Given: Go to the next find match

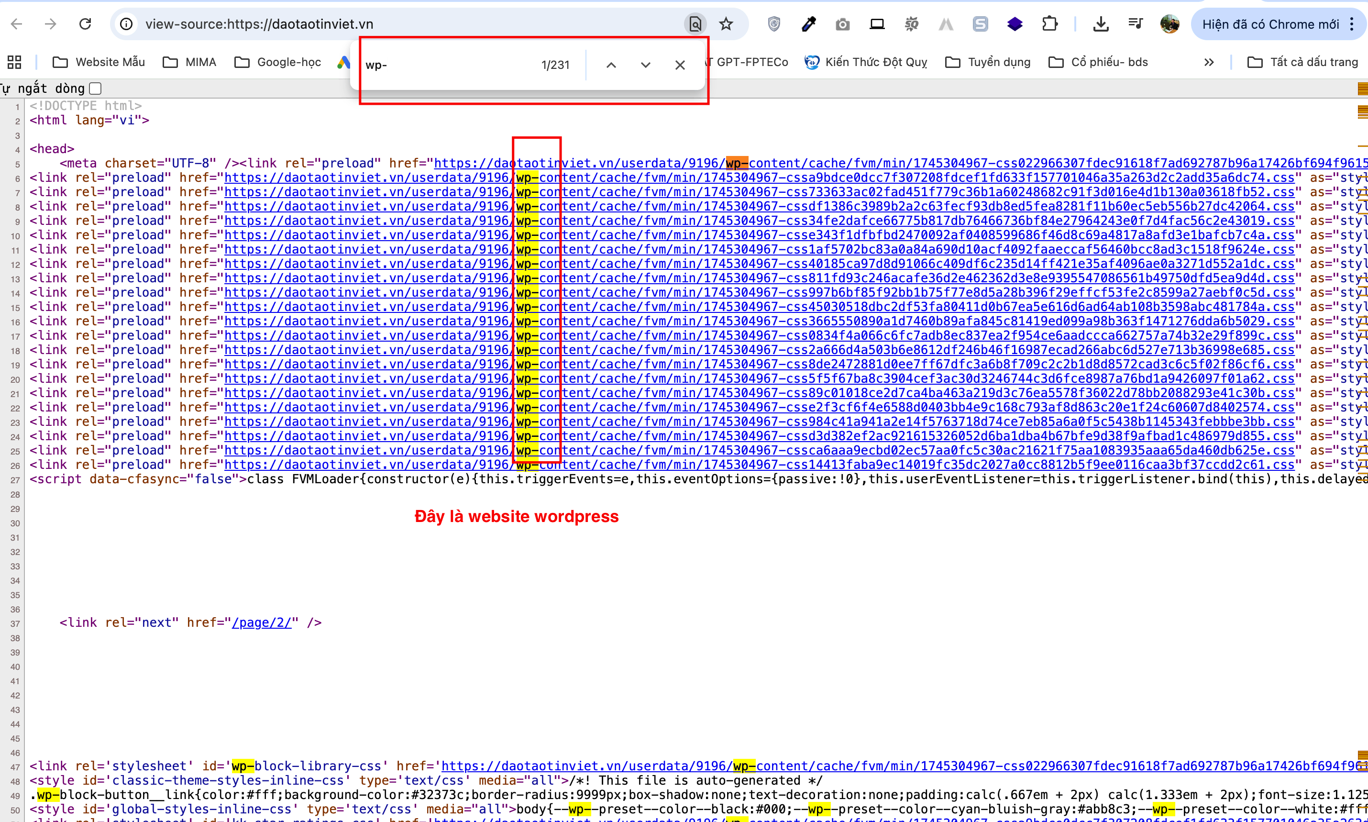Looking at the screenshot, I should point(645,65).
